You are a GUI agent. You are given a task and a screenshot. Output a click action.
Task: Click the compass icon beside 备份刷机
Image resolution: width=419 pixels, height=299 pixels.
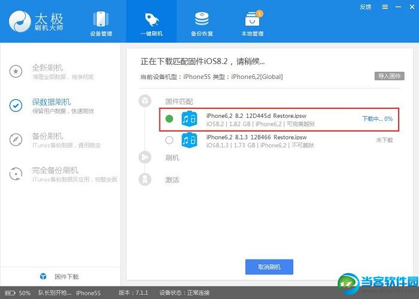(x=16, y=139)
